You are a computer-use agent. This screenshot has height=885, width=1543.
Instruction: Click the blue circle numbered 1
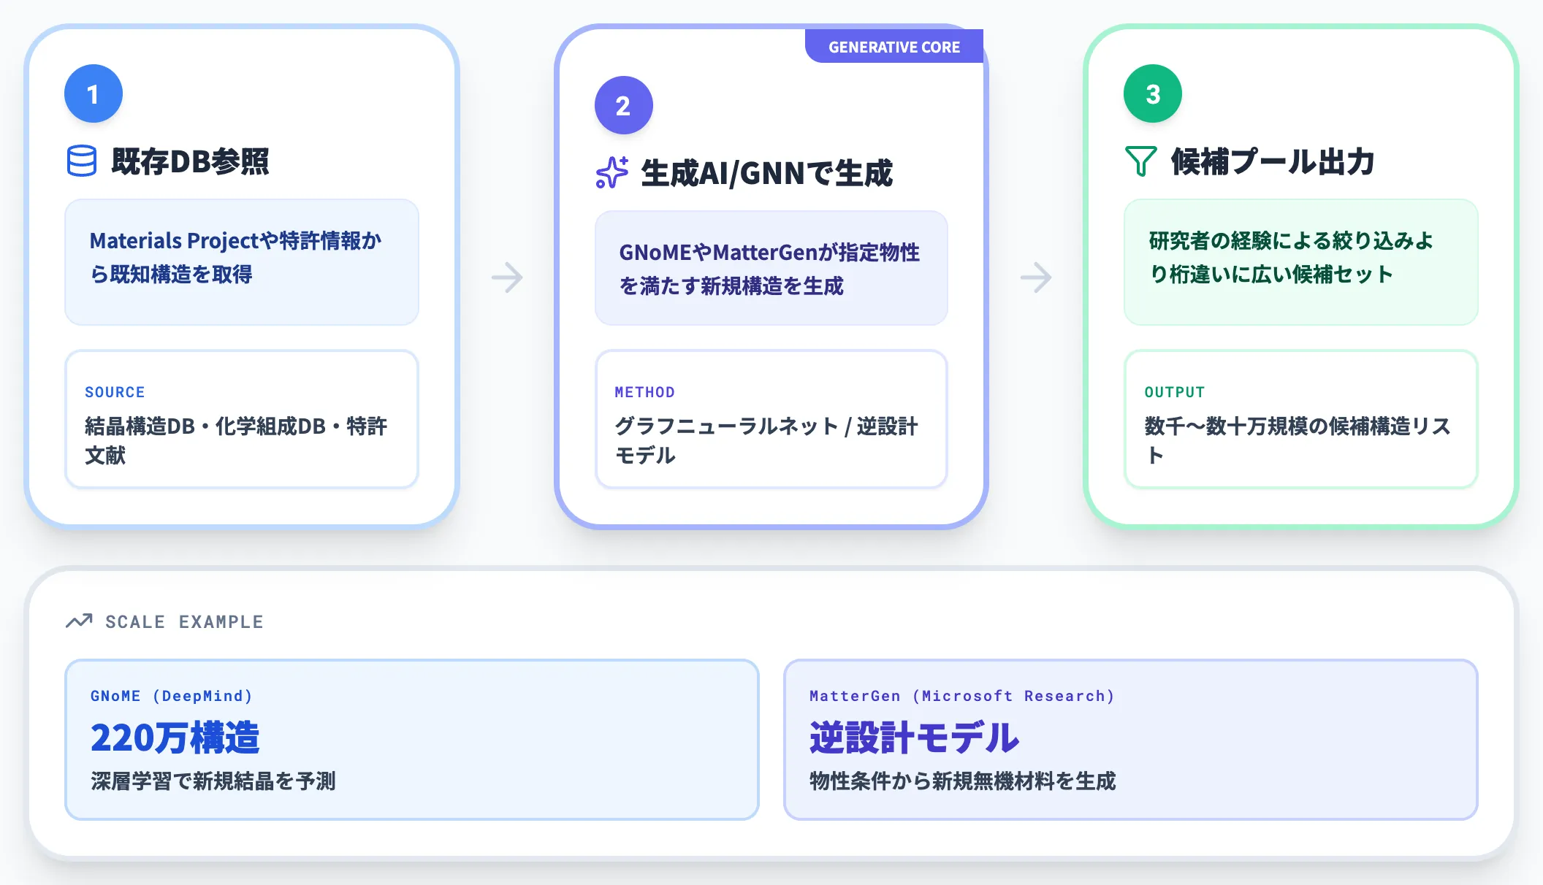94,93
